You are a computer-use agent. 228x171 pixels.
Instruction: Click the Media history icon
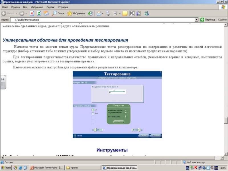point(90,13)
